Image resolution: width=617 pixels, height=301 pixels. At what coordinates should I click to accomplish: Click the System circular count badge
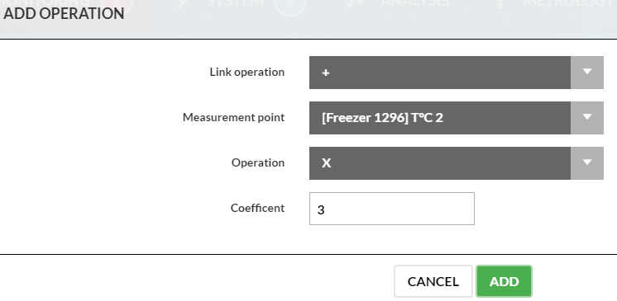[x=290, y=6]
